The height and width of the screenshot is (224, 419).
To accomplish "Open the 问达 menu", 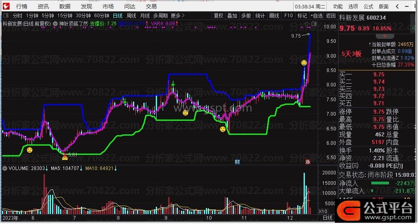I will coord(130,6).
